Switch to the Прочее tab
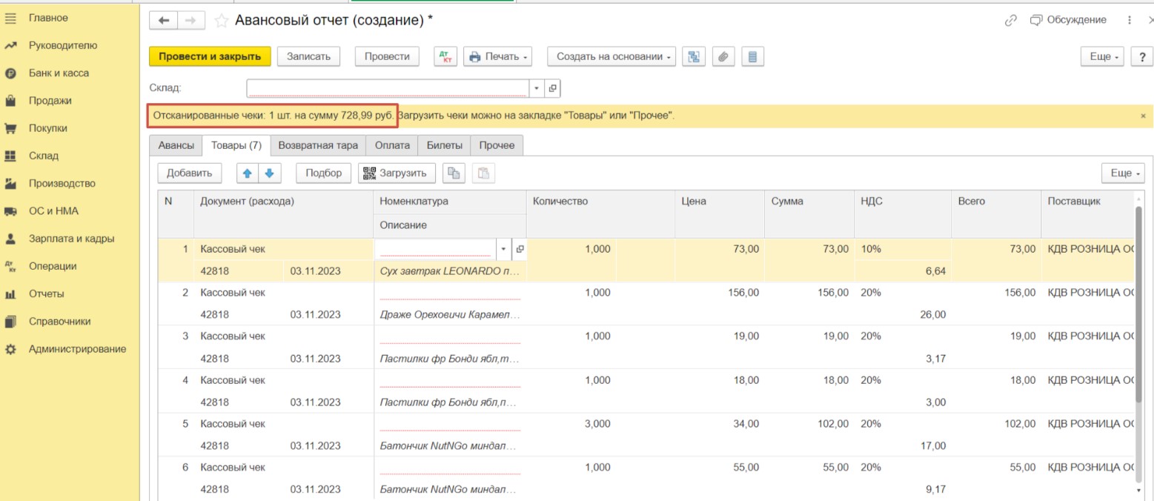This screenshot has height=501, width=1154. (x=497, y=145)
